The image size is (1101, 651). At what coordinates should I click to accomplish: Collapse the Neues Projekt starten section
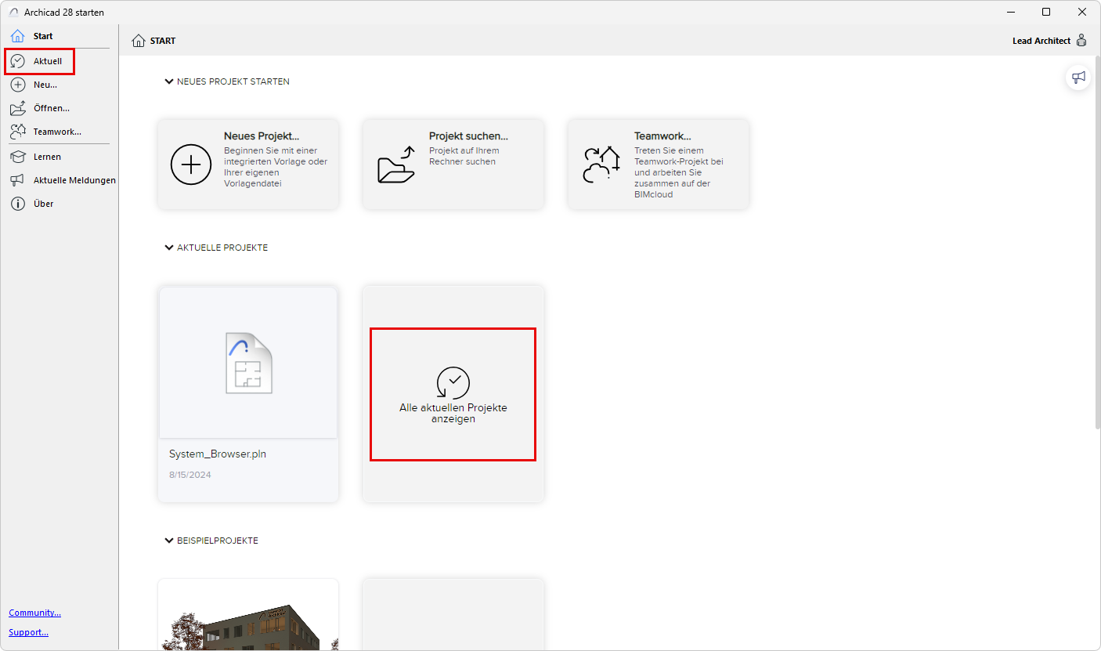pyautogui.click(x=169, y=81)
